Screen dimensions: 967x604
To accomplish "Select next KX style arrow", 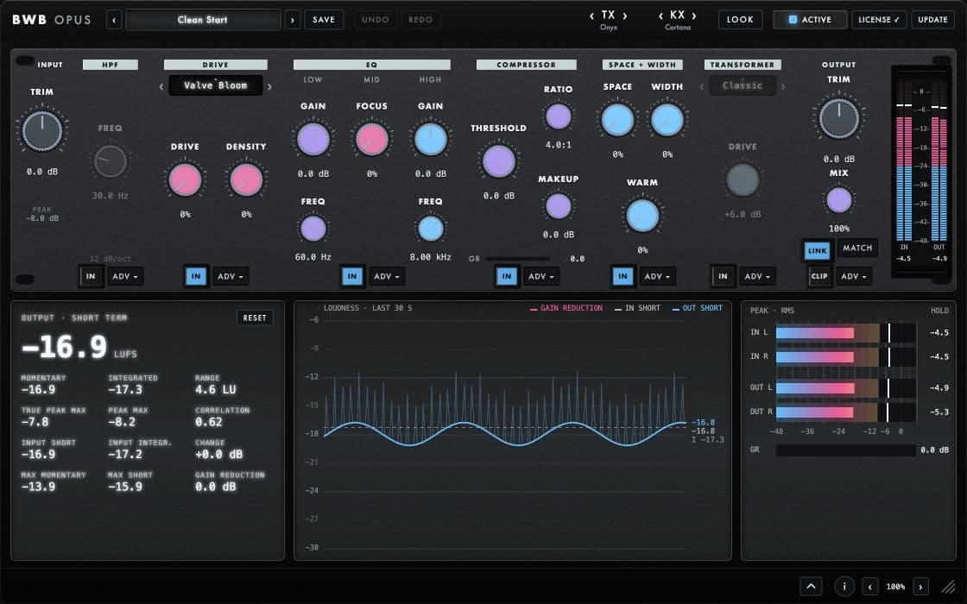I will [x=694, y=16].
